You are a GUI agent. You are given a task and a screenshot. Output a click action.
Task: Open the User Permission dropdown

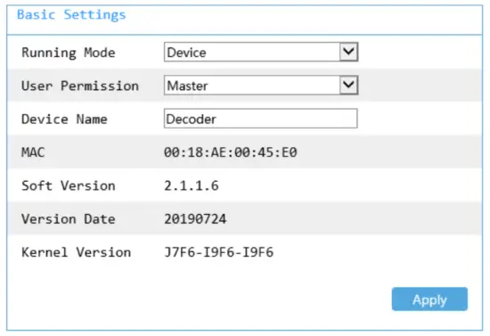[x=261, y=85]
